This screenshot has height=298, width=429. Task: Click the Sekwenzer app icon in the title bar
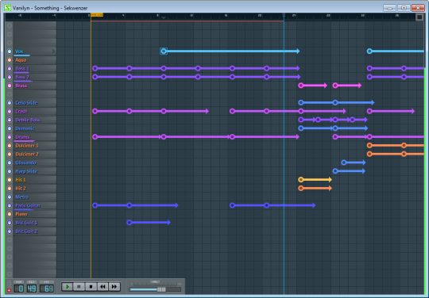pyautogui.click(x=8, y=8)
